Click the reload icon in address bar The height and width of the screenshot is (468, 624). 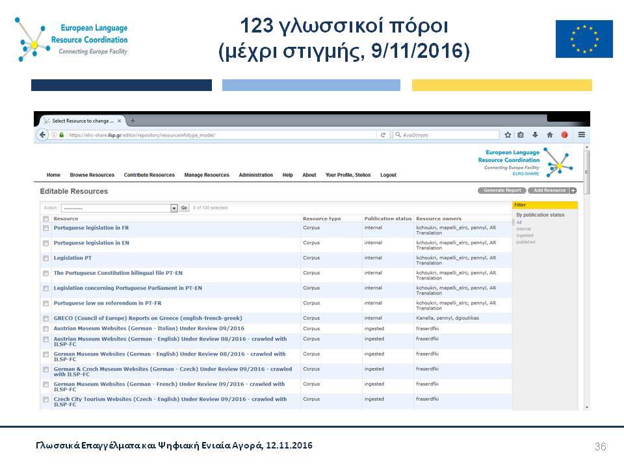[383, 135]
